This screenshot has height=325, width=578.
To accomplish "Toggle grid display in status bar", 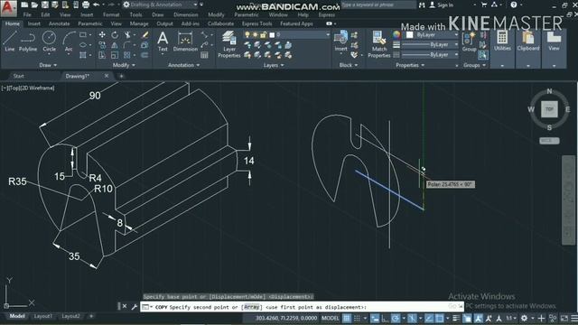I will tap(347, 318).
